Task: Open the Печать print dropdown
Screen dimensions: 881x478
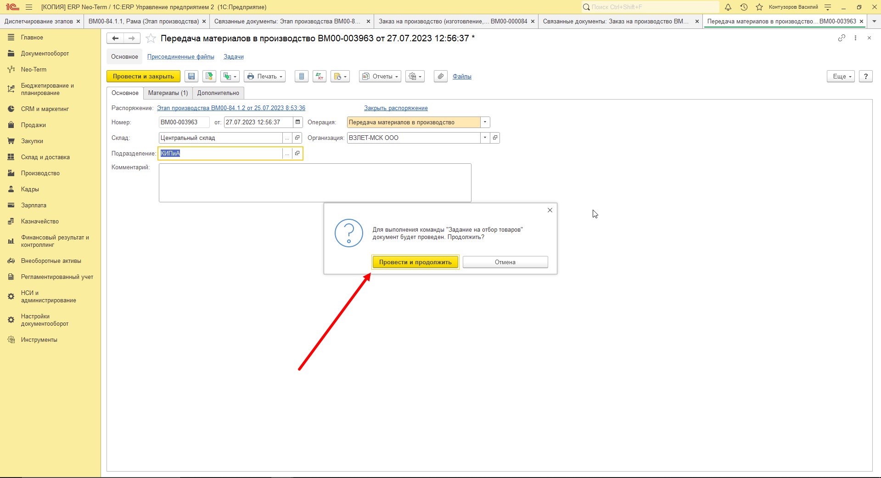Action: pos(264,77)
